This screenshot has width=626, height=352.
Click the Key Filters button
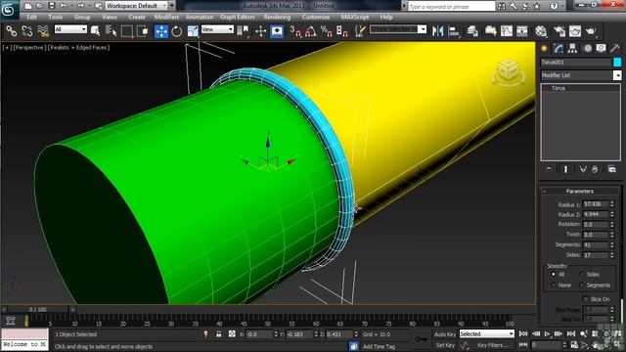pos(493,345)
